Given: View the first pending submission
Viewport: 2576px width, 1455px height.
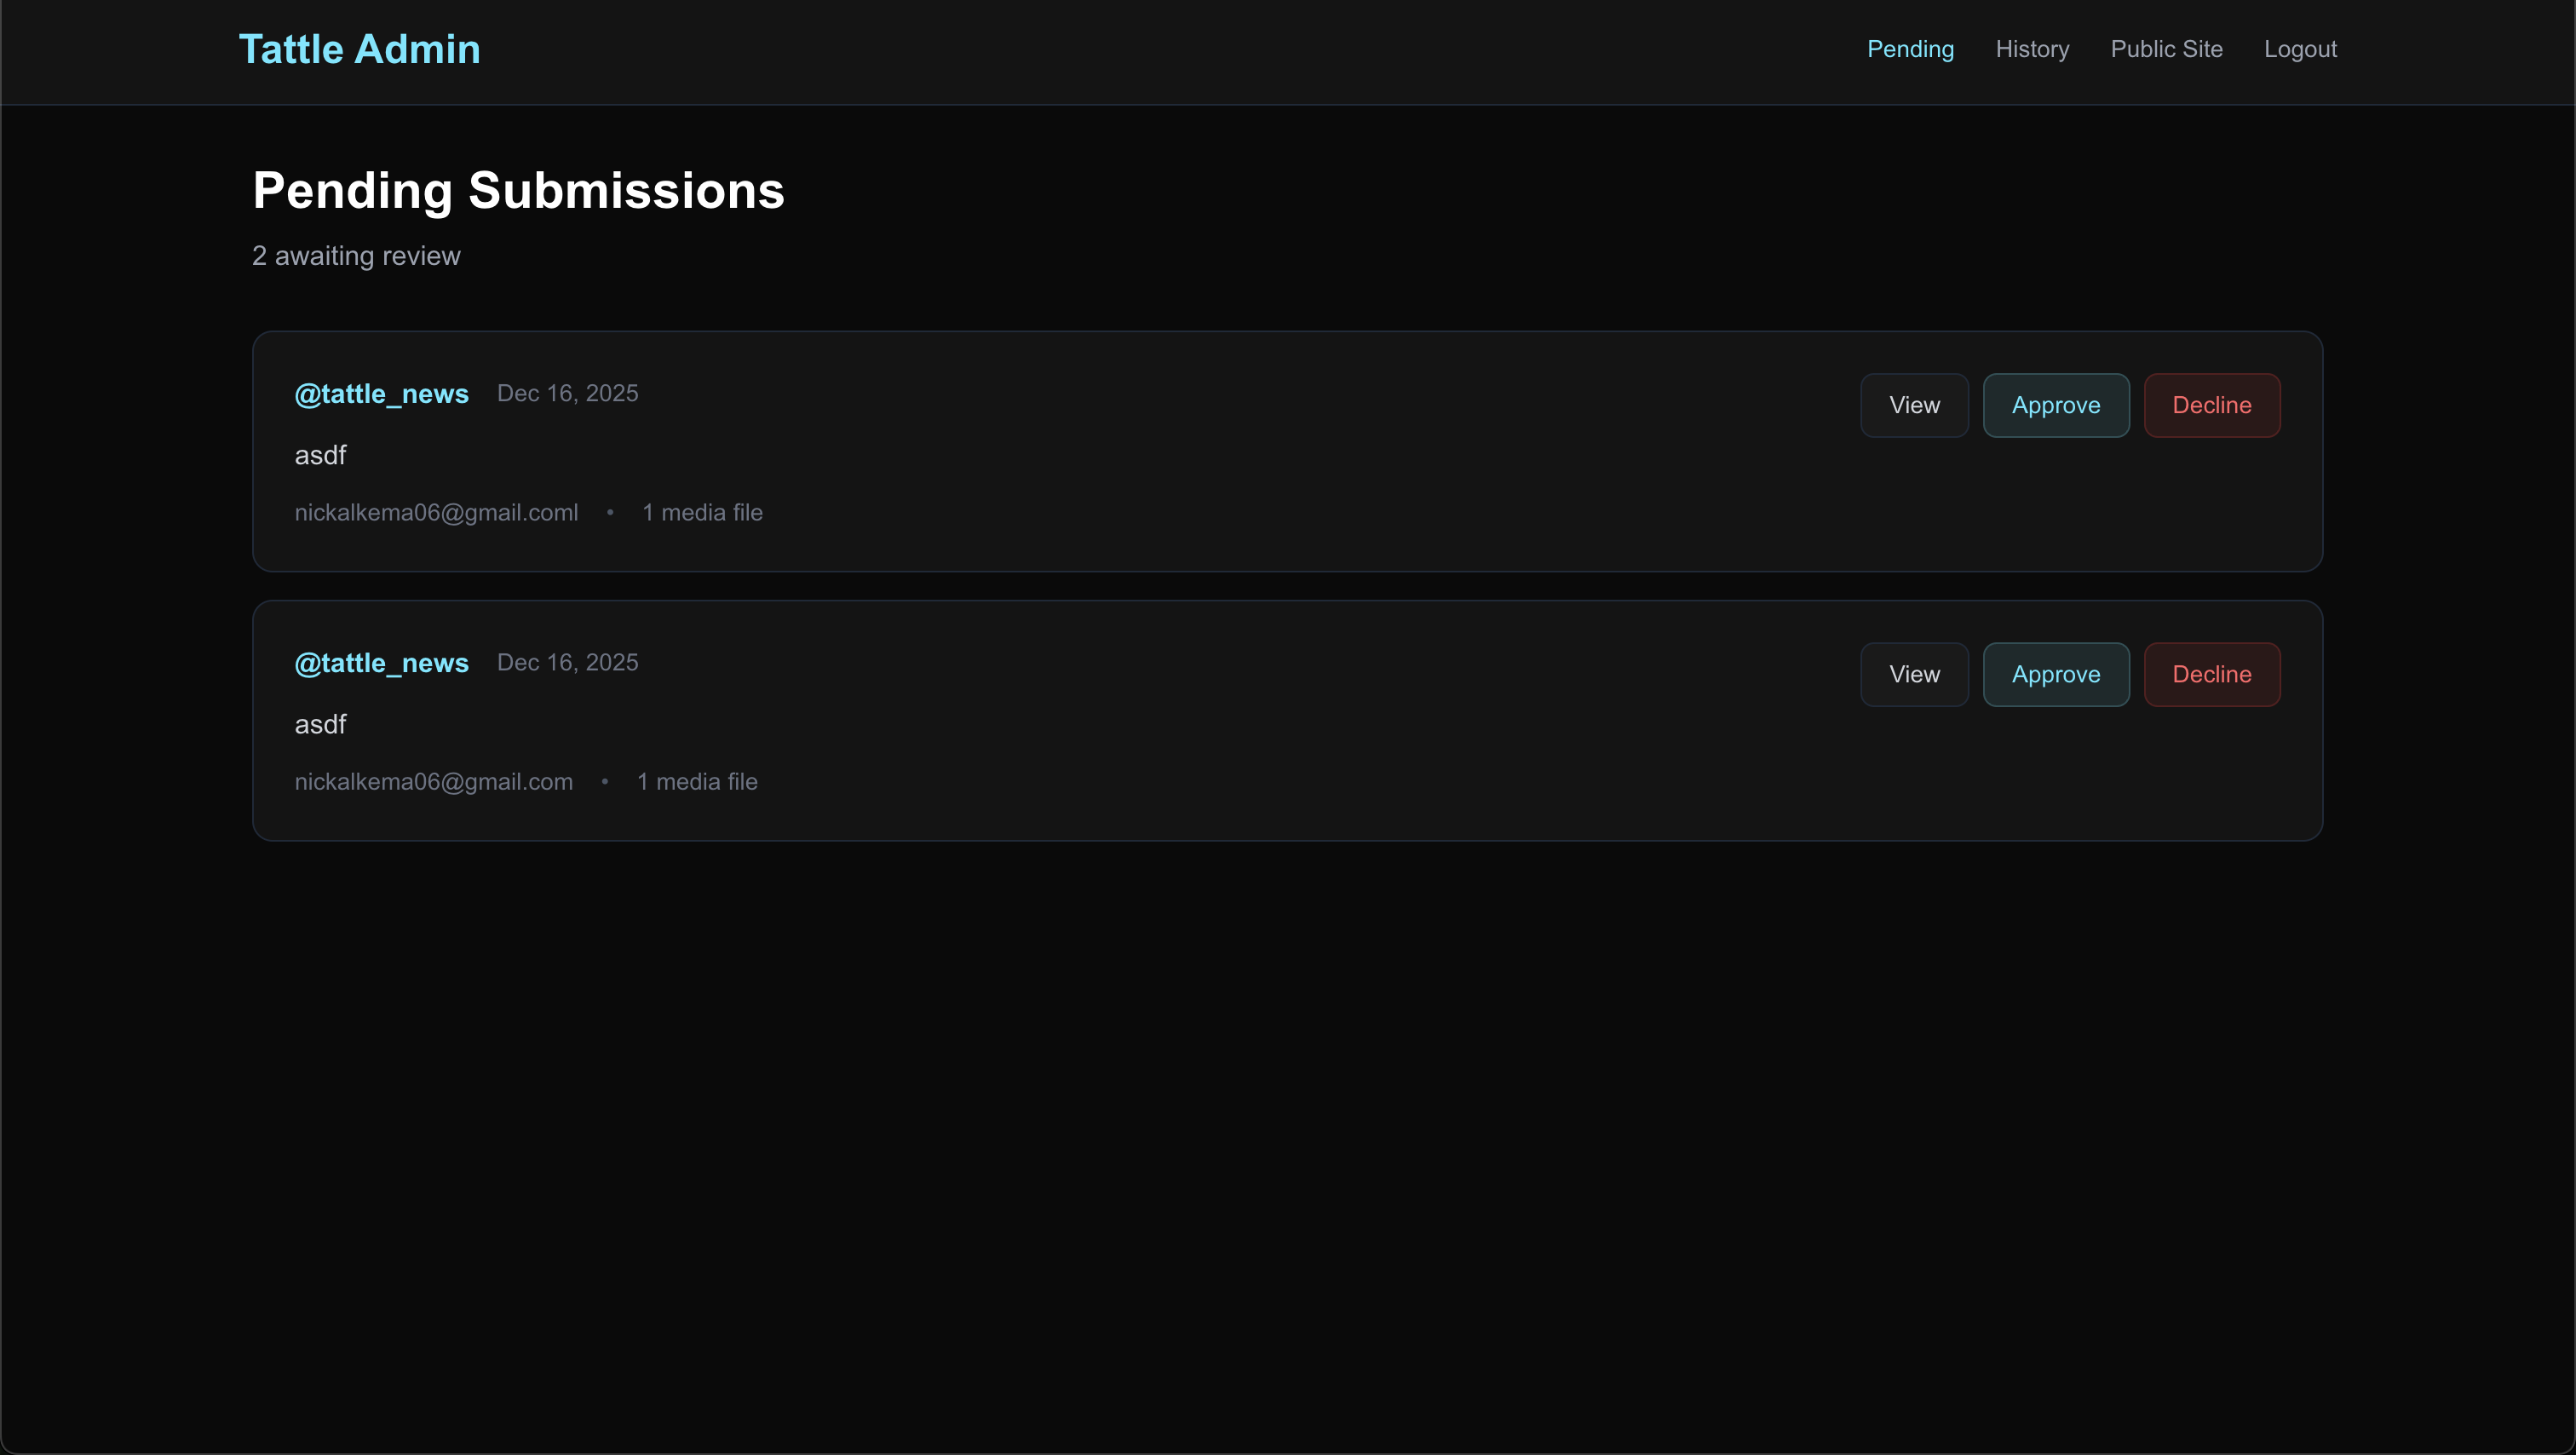Looking at the screenshot, I should tap(1914, 405).
